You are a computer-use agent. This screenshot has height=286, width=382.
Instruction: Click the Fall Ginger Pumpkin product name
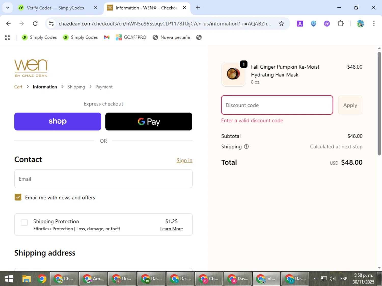coord(285,71)
